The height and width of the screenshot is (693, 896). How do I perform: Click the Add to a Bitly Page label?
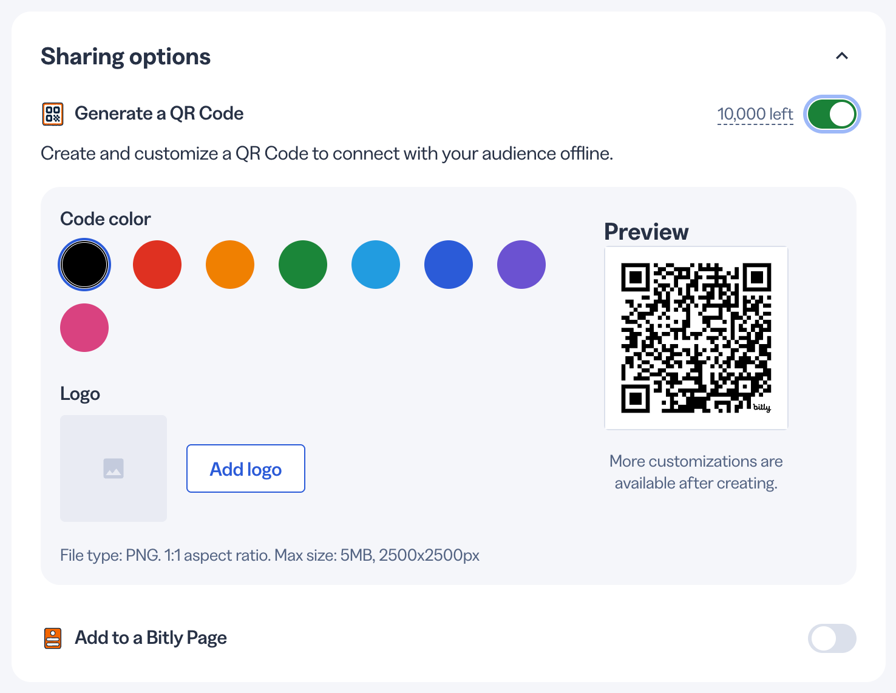(151, 638)
